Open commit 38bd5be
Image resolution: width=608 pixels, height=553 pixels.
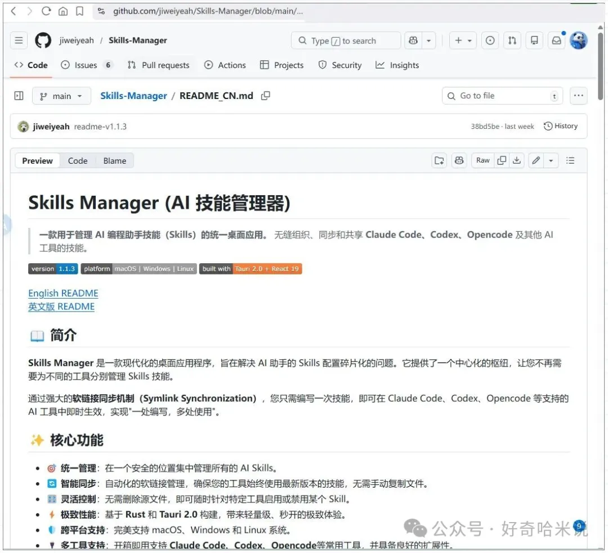485,127
